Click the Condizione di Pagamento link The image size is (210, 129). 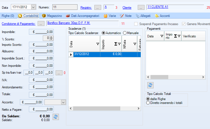tap(19, 24)
